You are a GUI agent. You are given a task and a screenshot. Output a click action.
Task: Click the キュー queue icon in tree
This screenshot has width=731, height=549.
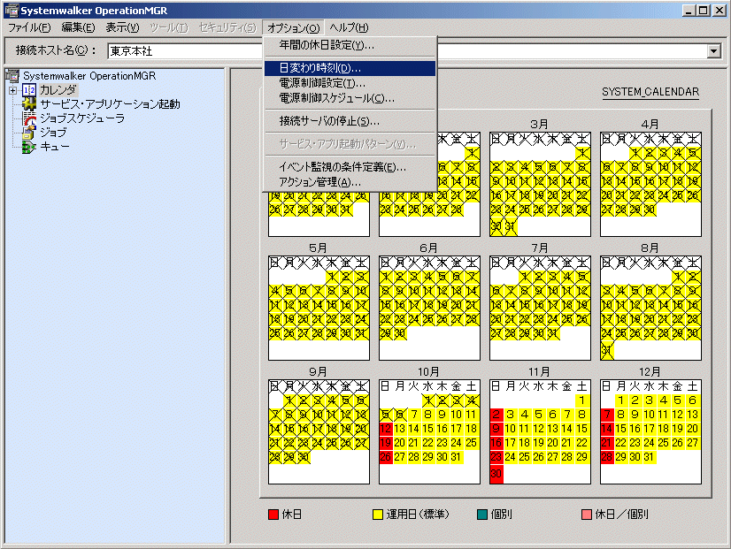pyautogui.click(x=29, y=147)
